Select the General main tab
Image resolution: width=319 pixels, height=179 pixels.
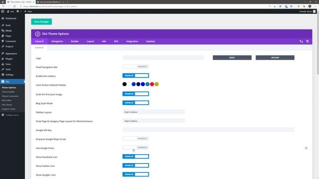pyautogui.click(x=39, y=41)
